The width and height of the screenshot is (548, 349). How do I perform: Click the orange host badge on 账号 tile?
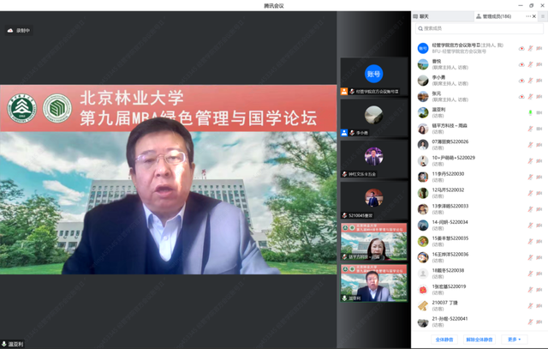point(344,92)
